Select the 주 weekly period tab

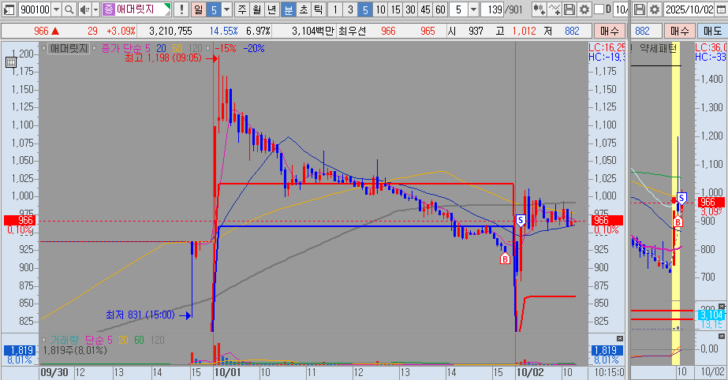242,9
